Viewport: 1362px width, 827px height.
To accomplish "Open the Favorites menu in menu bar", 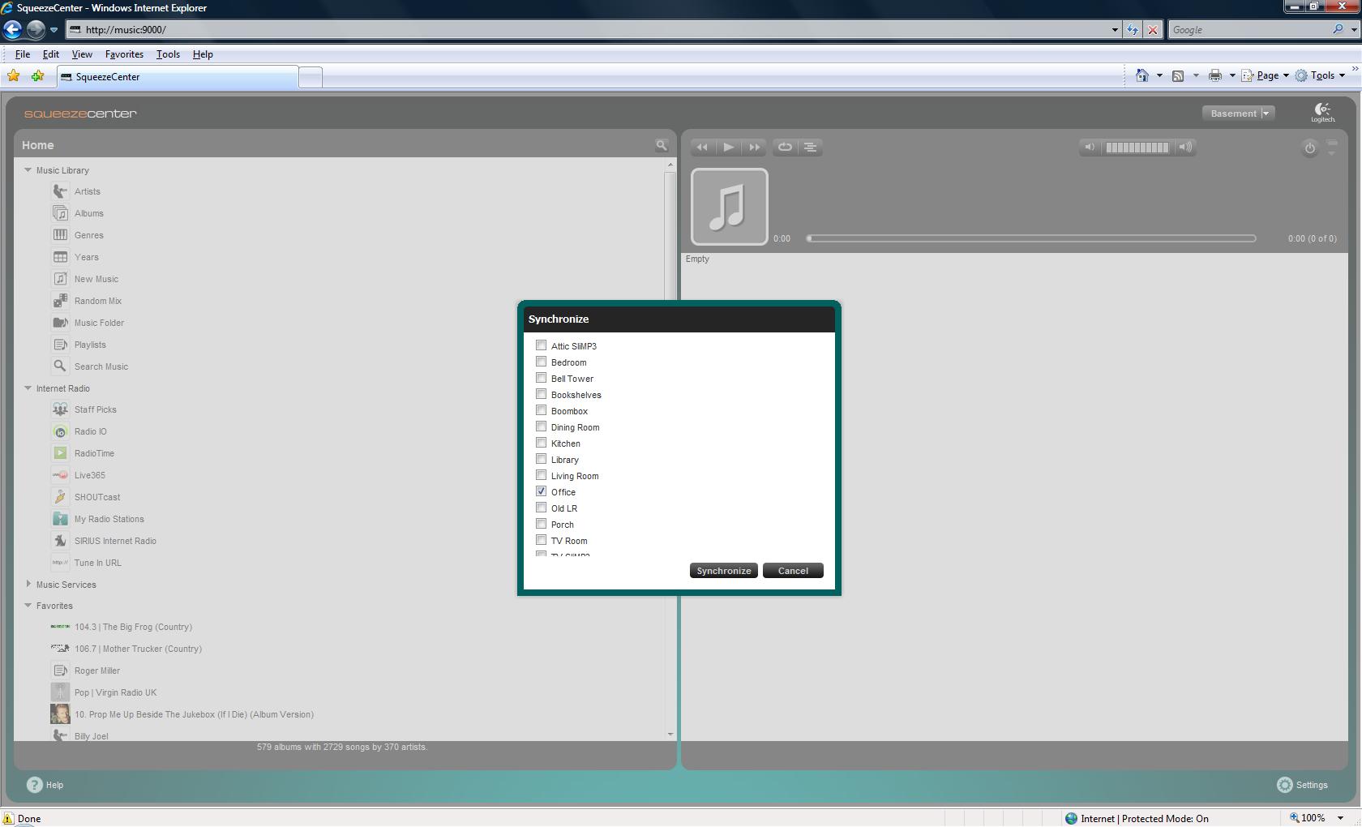I will click(124, 54).
